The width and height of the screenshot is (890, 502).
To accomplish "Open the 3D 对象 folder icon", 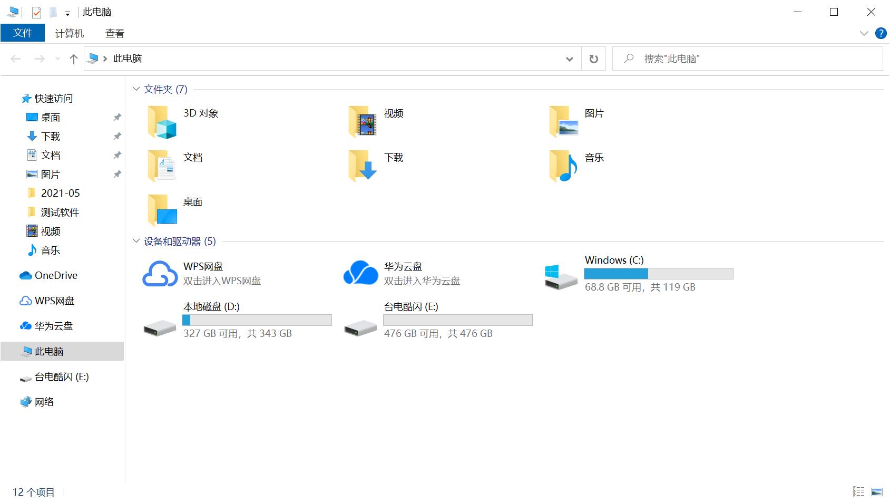I will pyautogui.click(x=162, y=122).
